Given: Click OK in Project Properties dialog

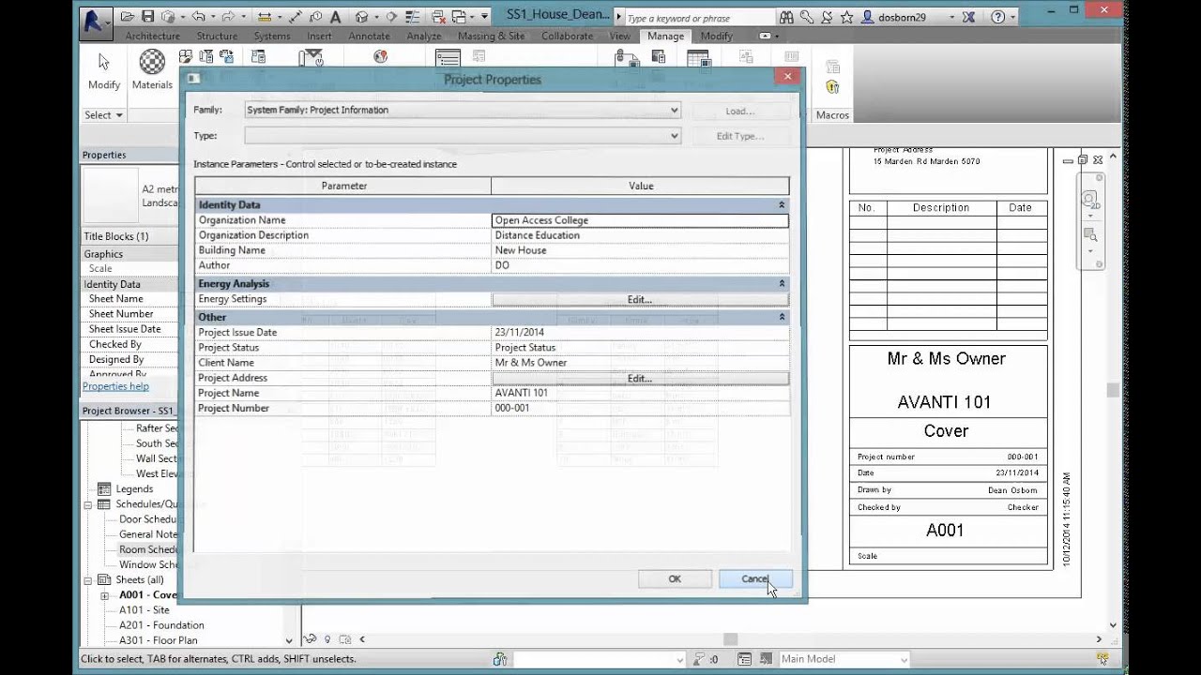Looking at the screenshot, I should tap(675, 579).
